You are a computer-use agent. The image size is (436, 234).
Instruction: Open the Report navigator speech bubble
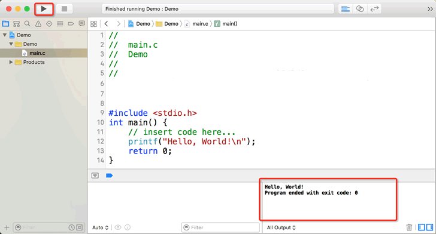(81, 24)
